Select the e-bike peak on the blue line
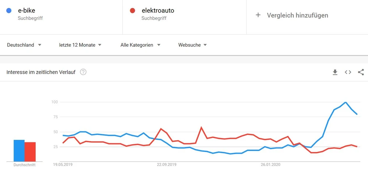The width and height of the screenshot is (368, 178). pyautogui.click(x=346, y=102)
